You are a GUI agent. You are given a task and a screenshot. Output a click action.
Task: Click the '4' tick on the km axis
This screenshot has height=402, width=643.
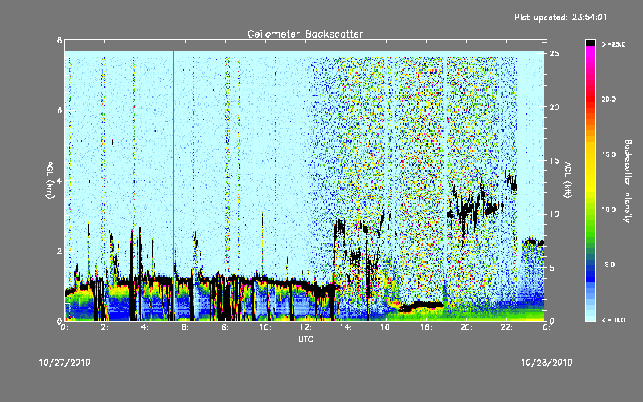pos(59,180)
